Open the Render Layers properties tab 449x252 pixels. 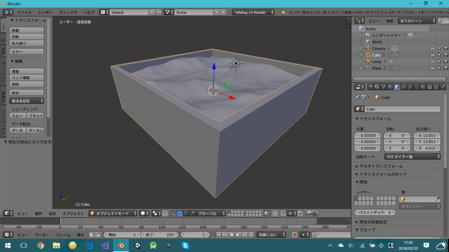[377, 87]
